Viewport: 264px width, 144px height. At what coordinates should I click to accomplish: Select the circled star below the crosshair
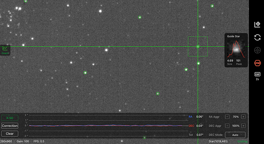[198, 63]
